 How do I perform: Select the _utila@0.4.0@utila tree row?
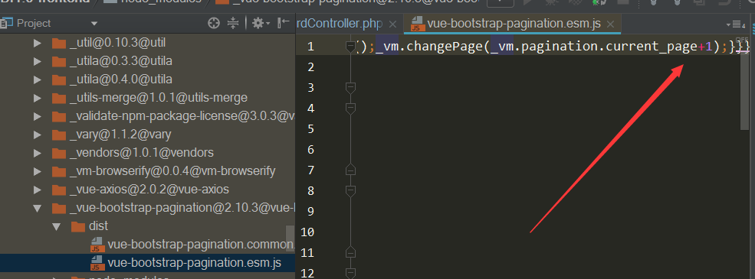pyautogui.click(x=147, y=79)
